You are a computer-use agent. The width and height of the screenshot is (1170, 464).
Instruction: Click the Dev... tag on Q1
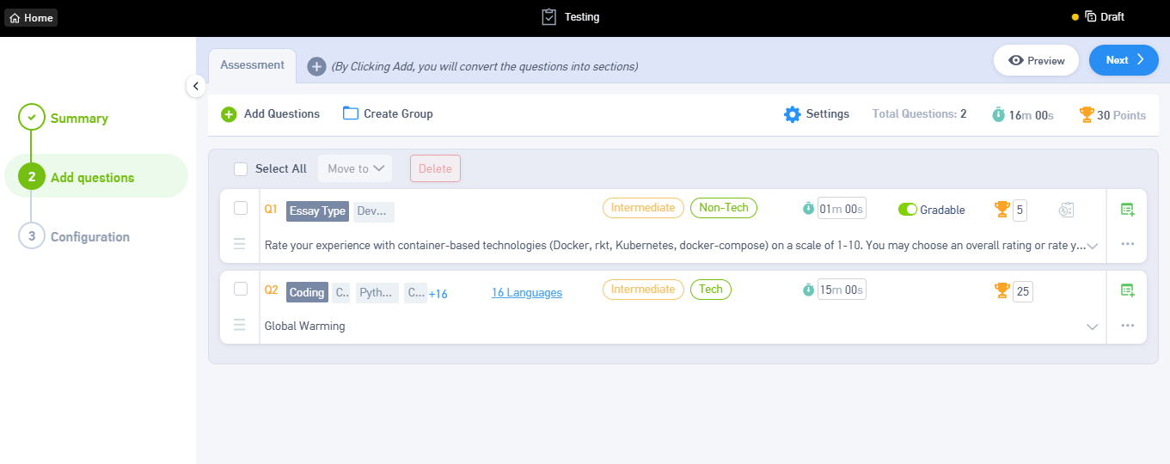click(373, 211)
